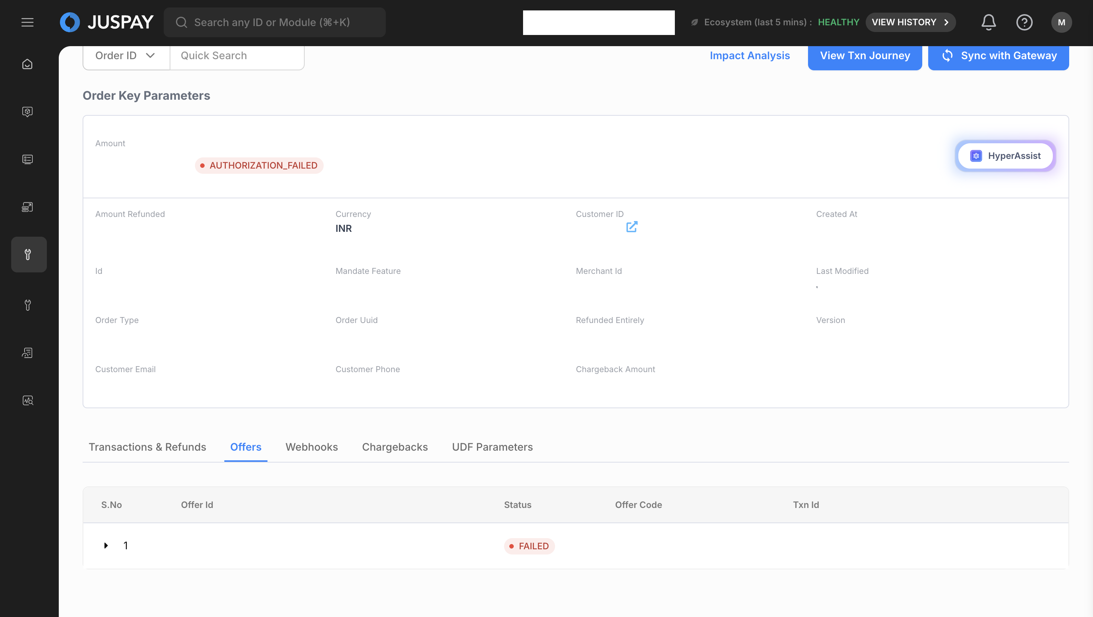Open the user avatar M menu
The width and height of the screenshot is (1093, 617).
1061,22
